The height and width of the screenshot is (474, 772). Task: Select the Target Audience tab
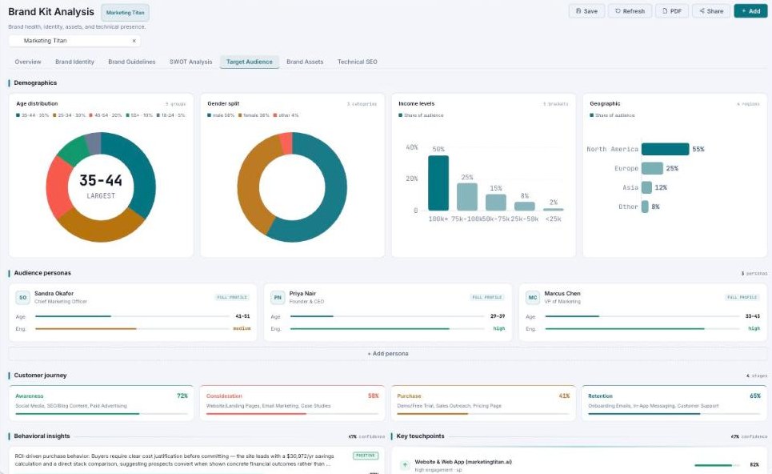pos(249,62)
